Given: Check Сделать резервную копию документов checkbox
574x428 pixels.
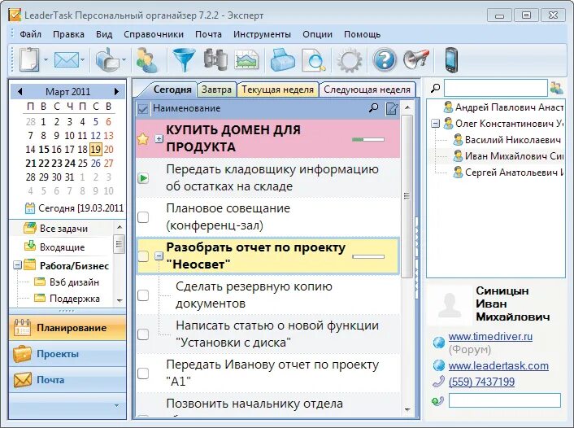Looking at the screenshot, I should click(143, 295).
